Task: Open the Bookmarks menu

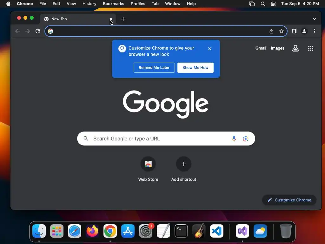Action: [x=114, y=4]
